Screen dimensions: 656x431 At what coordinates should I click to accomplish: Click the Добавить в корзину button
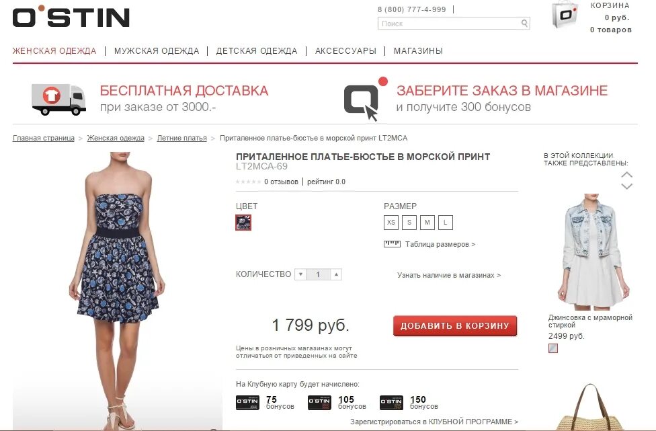click(455, 326)
